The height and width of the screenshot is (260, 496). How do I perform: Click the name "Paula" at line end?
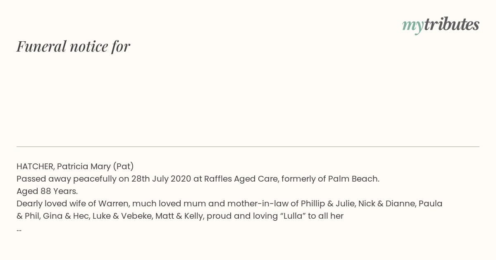431,203
